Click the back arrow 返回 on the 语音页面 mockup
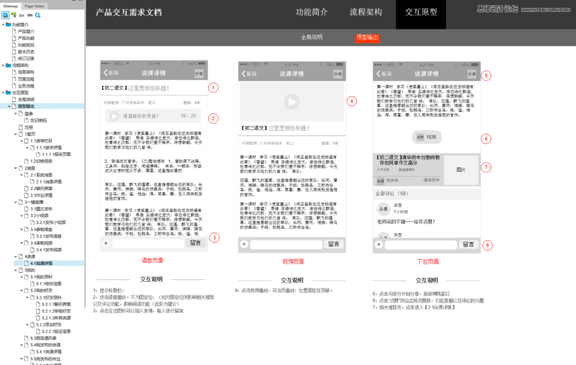Screen dimensions: 576x365 tap(111, 72)
